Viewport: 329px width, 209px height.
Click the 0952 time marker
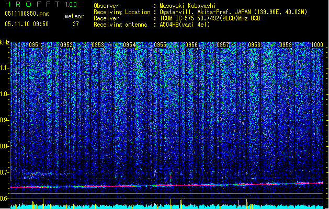[x=66, y=45]
